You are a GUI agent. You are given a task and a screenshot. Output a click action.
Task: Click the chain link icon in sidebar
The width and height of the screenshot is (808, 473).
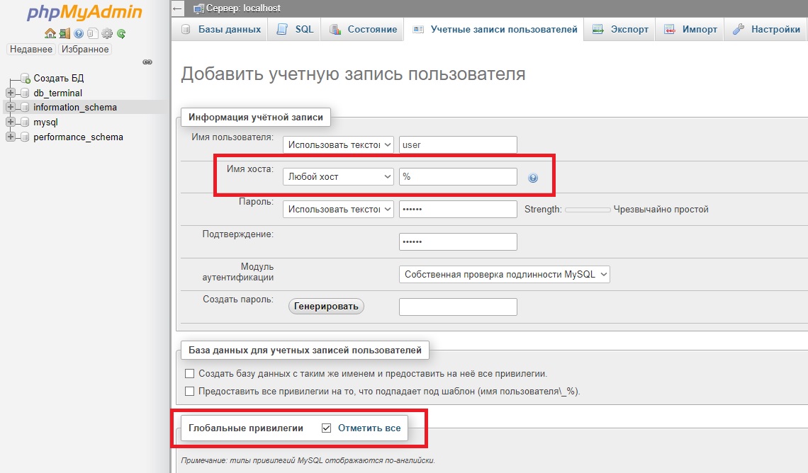coord(147,62)
